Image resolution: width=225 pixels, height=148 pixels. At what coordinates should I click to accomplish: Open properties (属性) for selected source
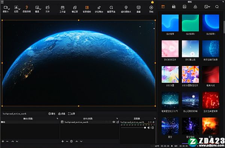(x=52, y=114)
